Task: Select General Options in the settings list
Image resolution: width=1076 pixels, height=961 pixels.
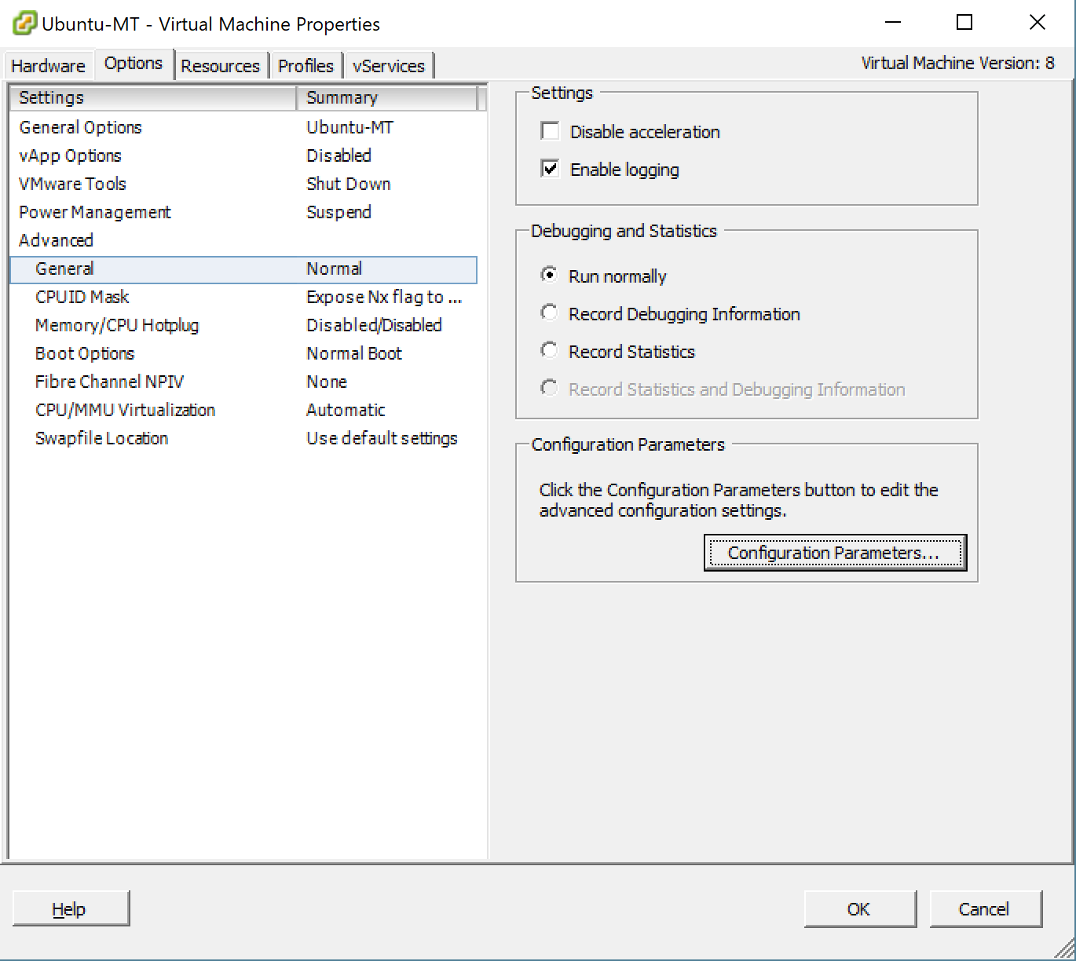Action: point(79,127)
